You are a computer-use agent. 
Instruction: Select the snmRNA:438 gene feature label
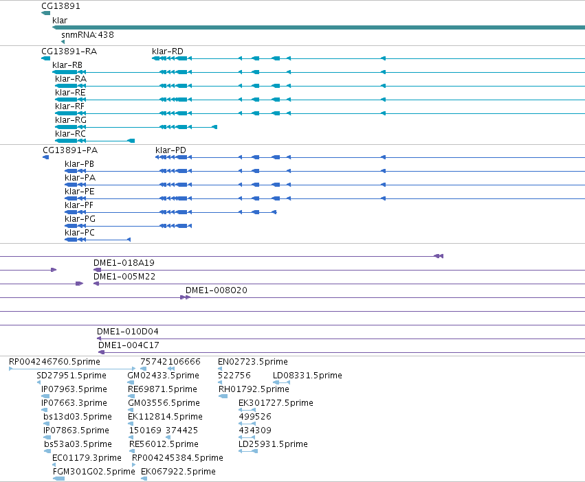point(87,34)
